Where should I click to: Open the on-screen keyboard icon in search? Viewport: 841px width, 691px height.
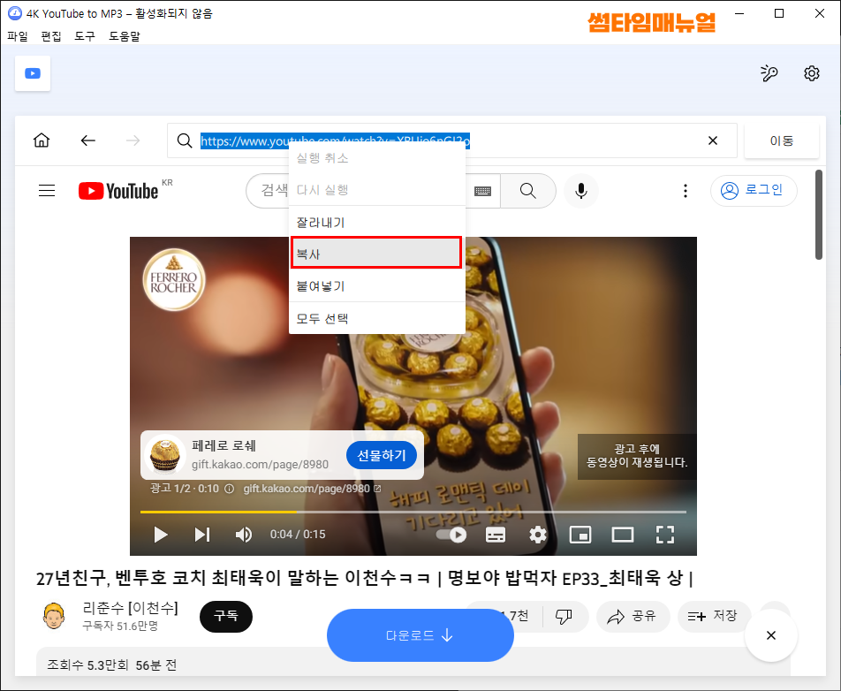pyautogui.click(x=482, y=191)
